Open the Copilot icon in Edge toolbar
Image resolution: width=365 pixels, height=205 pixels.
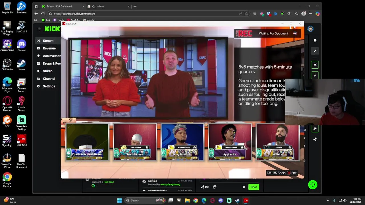[317, 14]
